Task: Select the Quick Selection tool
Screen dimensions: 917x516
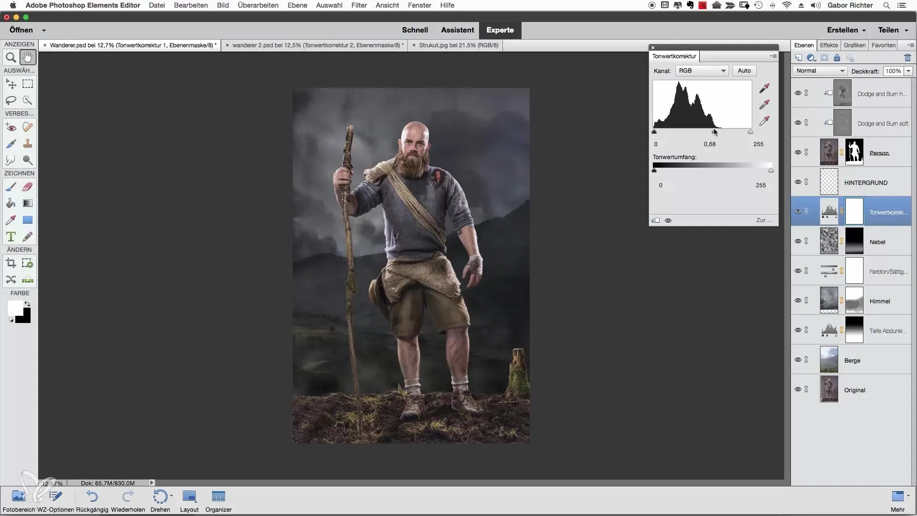Action: [28, 100]
